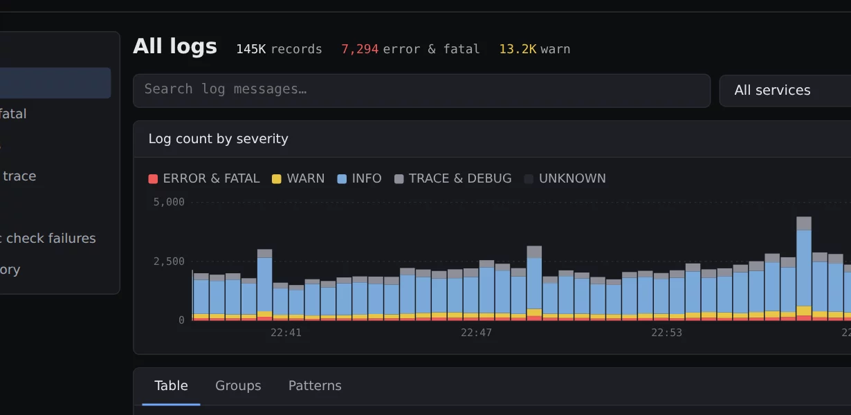This screenshot has height=415, width=851.
Task: Toggle TRACE & DEBUG legend gray swatch
Action: pos(399,179)
